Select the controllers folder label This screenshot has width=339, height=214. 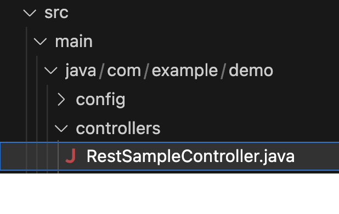click(x=118, y=129)
